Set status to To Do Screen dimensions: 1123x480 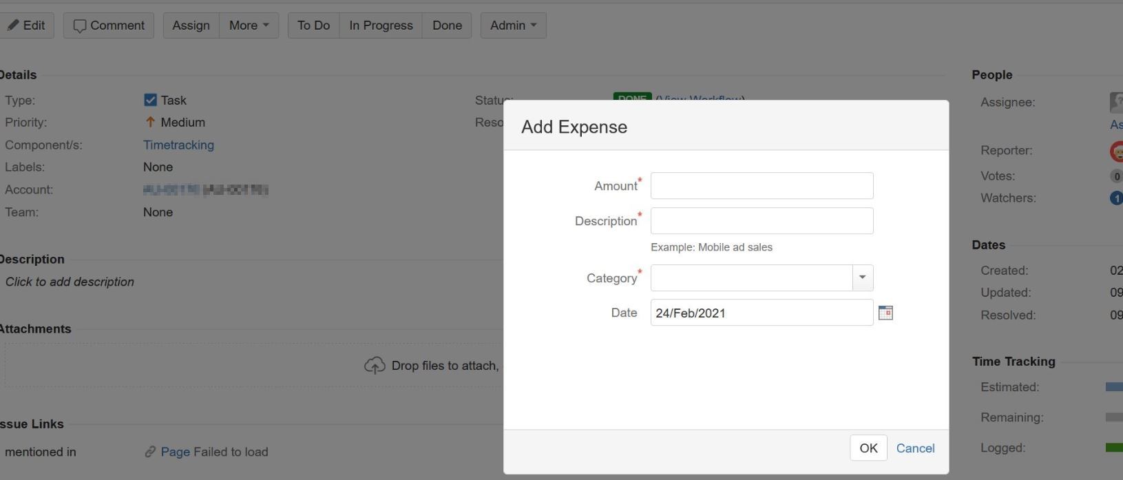click(313, 25)
